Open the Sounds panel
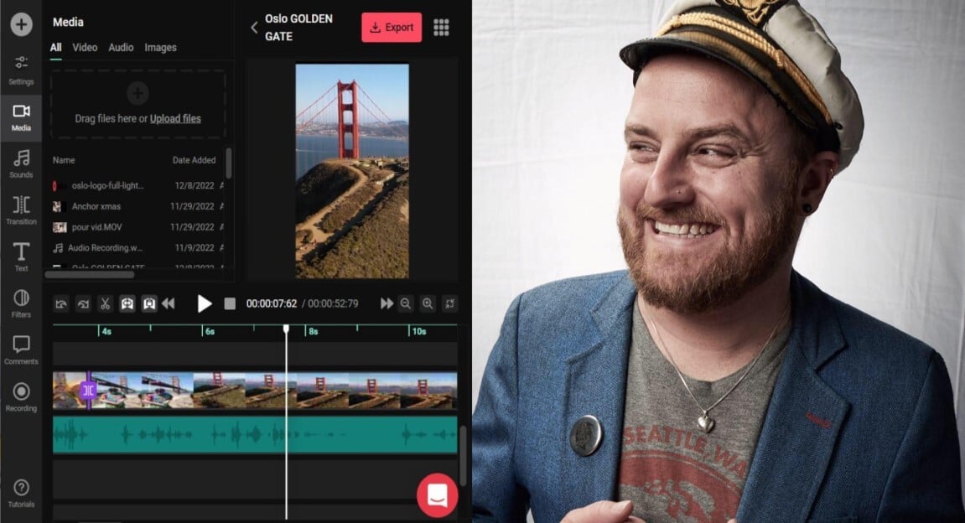This screenshot has width=965, height=523. (x=21, y=163)
